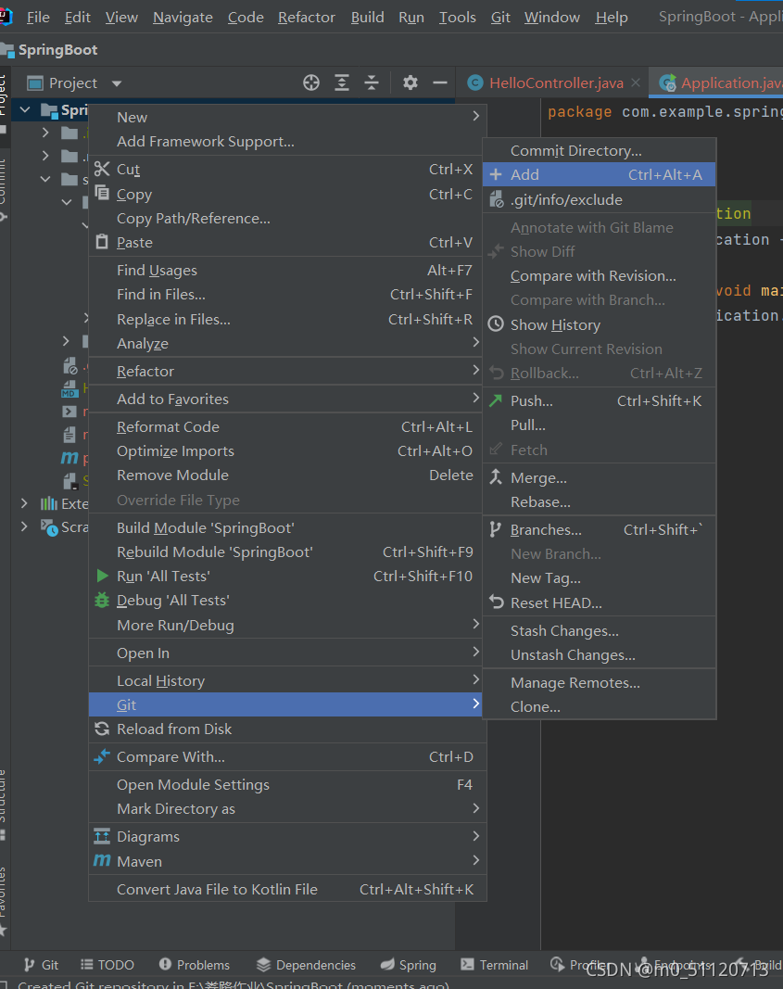Image resolution: width=783 pixels, height=989 pixels.
Task: Open the TODO tool window
Action: (107, 964)
